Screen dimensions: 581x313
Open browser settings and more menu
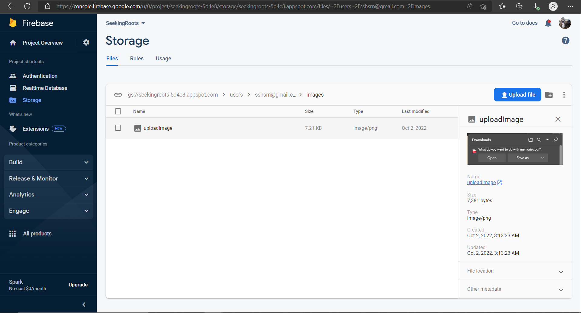tap(570, 6)
